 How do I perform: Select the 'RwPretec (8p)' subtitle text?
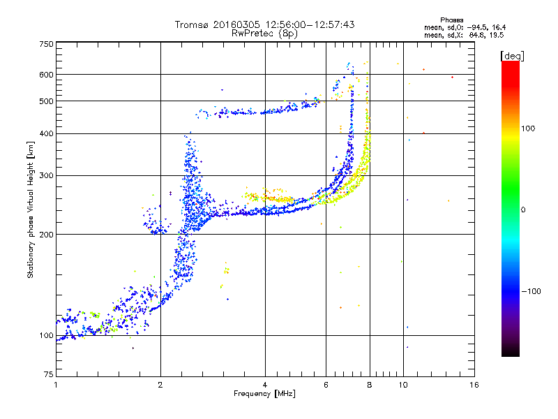point(264,34)
